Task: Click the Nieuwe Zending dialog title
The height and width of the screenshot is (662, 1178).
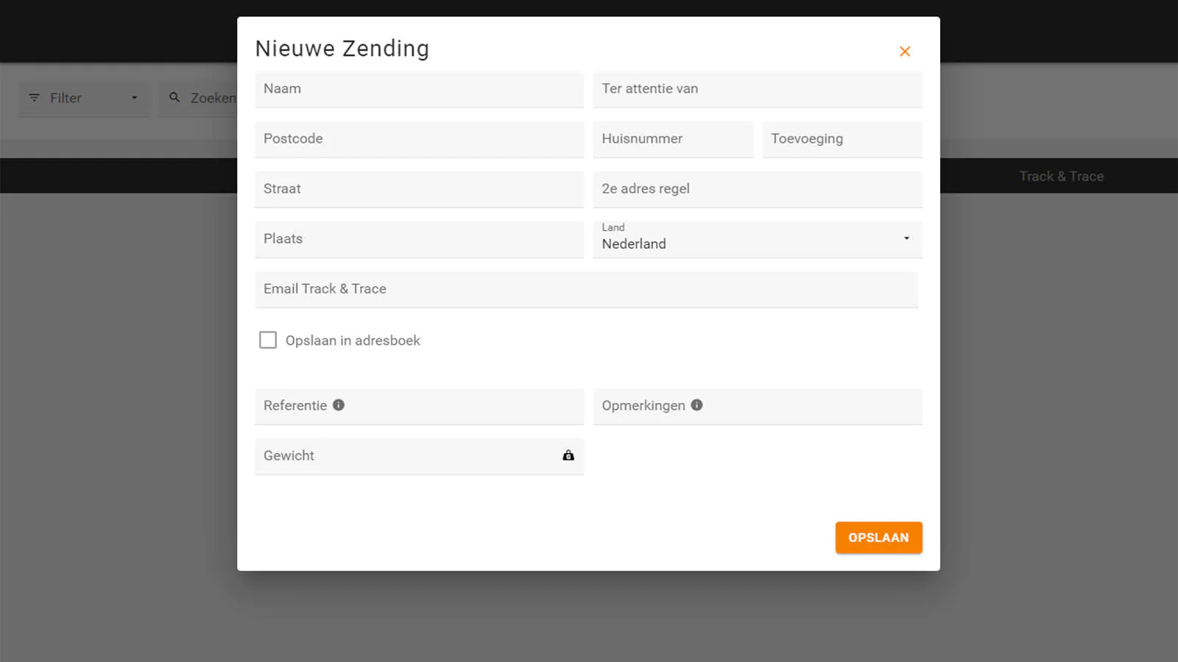Action: coord(342,49)
